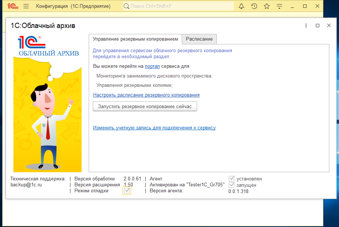Image resolution: width=339 pixels, height=227 pixels.
Task: Click the window title Конфигурация (1С:Предприятие)
Action: click(73, 6)
